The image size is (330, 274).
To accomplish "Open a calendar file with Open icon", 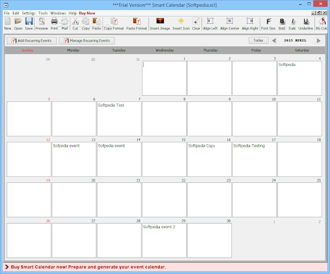I will point(18,24).
